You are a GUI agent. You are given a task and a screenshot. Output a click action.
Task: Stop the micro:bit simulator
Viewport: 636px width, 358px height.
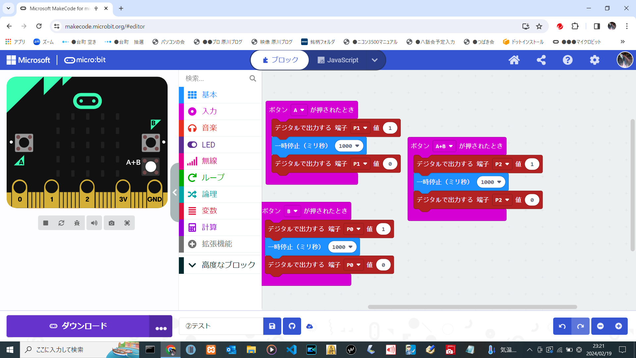[x=46, y=223]
